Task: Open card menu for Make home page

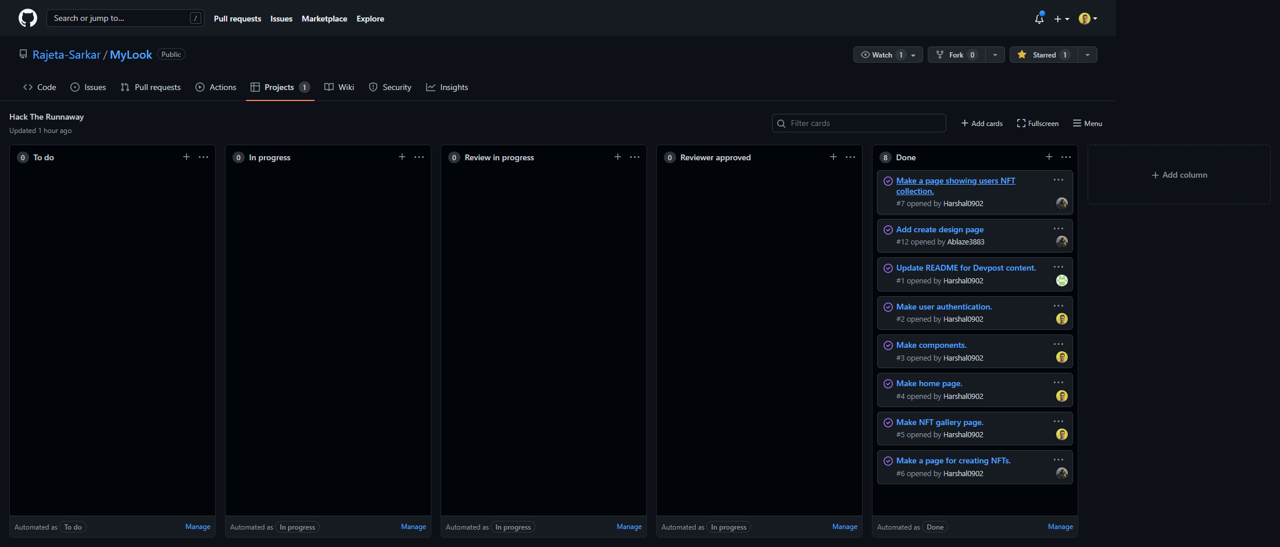Action: [x=1059, y=383]
